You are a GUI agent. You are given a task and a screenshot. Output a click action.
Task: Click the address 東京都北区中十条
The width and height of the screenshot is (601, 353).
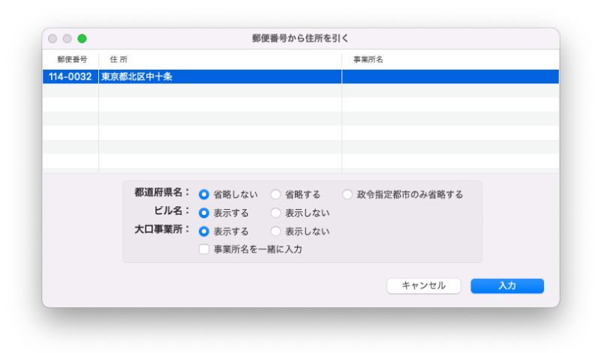pyautogui.click(x=137, y=76)
